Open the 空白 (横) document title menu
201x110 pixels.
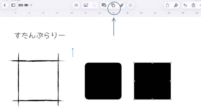click(25, 5)
